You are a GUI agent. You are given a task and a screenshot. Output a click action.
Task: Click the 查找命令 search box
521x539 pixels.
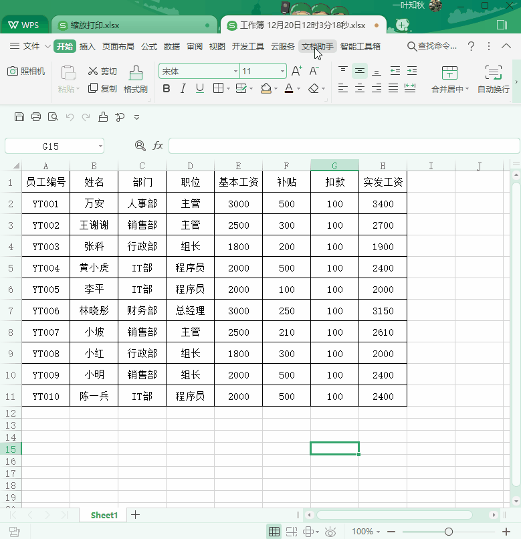(432, 46)
